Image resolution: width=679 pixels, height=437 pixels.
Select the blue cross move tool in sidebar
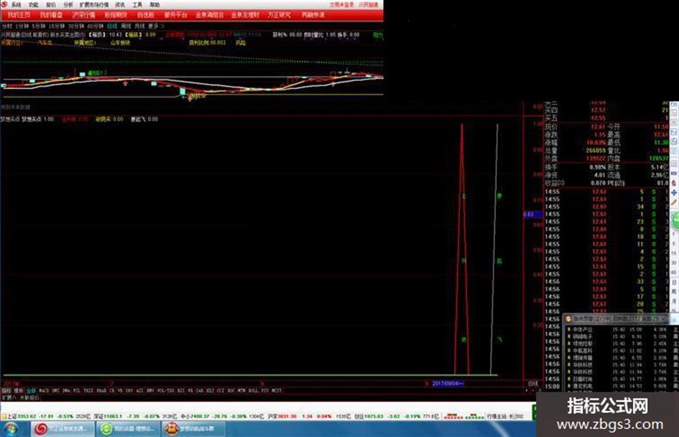[x=674, y=192]
